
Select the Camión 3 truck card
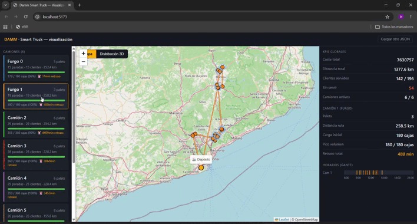36,154
